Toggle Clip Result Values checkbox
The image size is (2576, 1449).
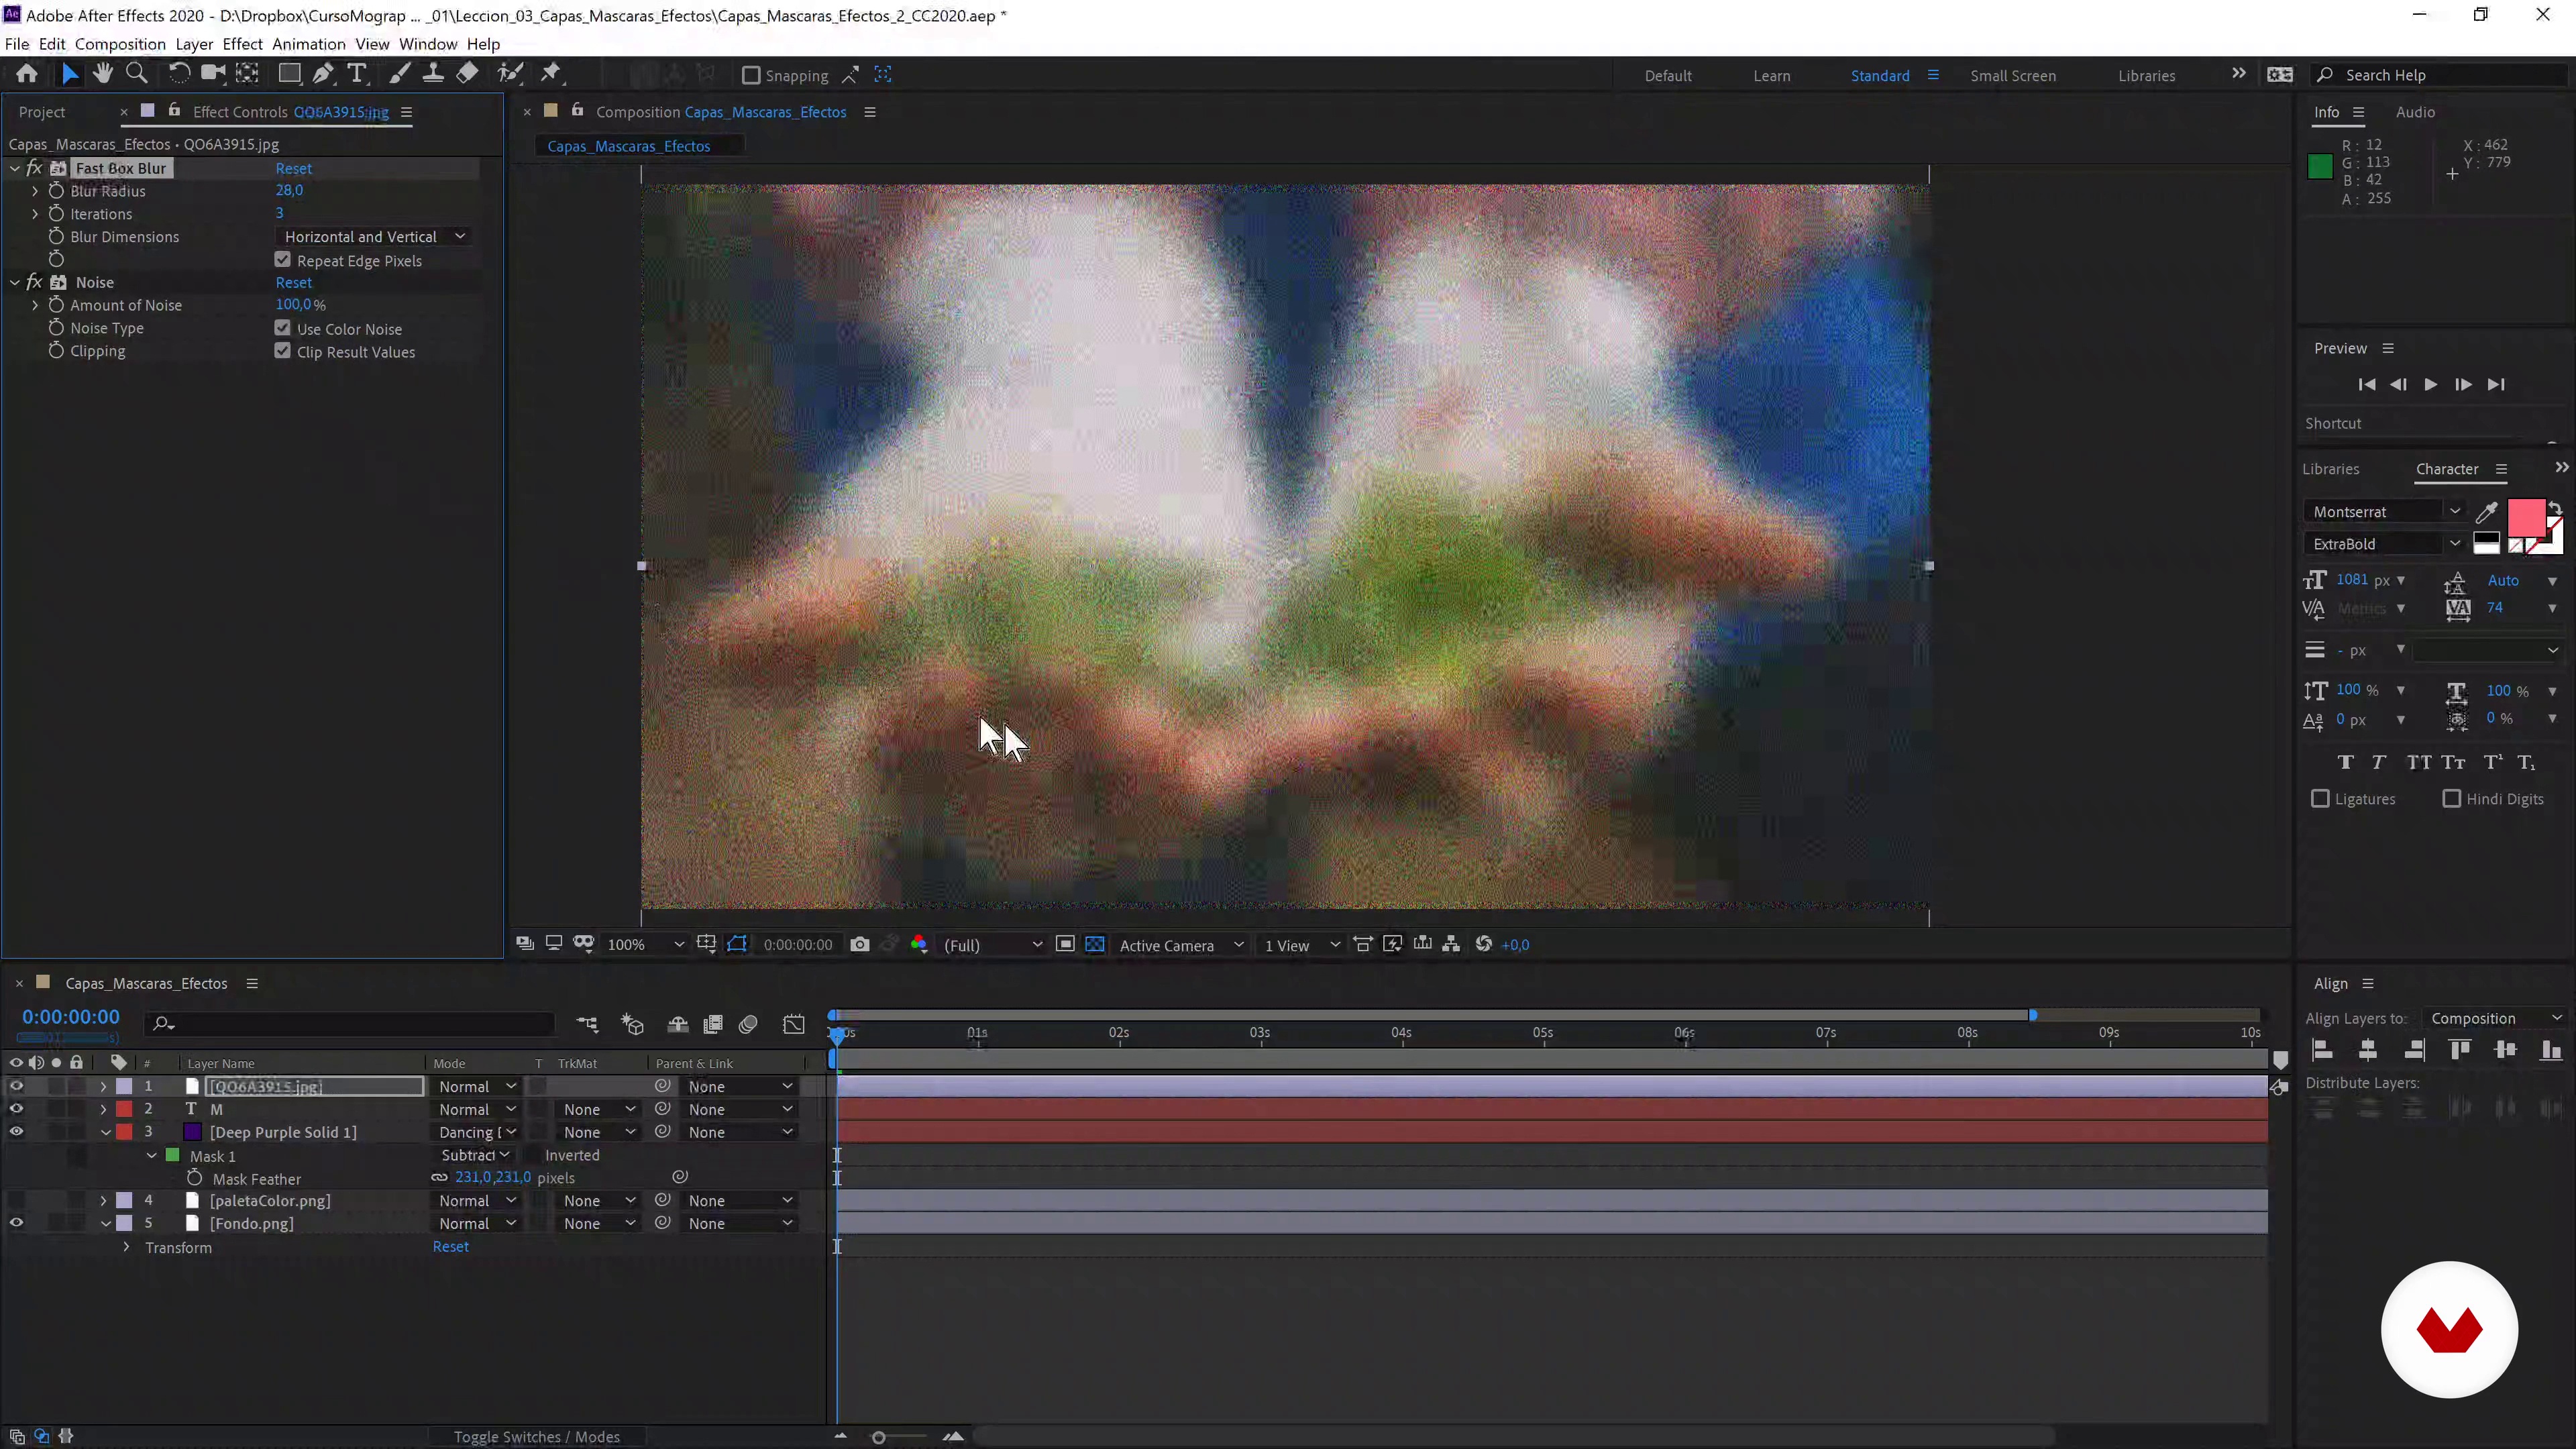pyautogui.click(x=283, y=351)
